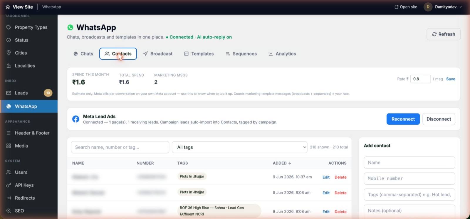Screen dimensions: 470x219
Task: Click the "9 Jun 2026, 10:37 am" date
Action: pyautogui.click(x=292, y=177)
